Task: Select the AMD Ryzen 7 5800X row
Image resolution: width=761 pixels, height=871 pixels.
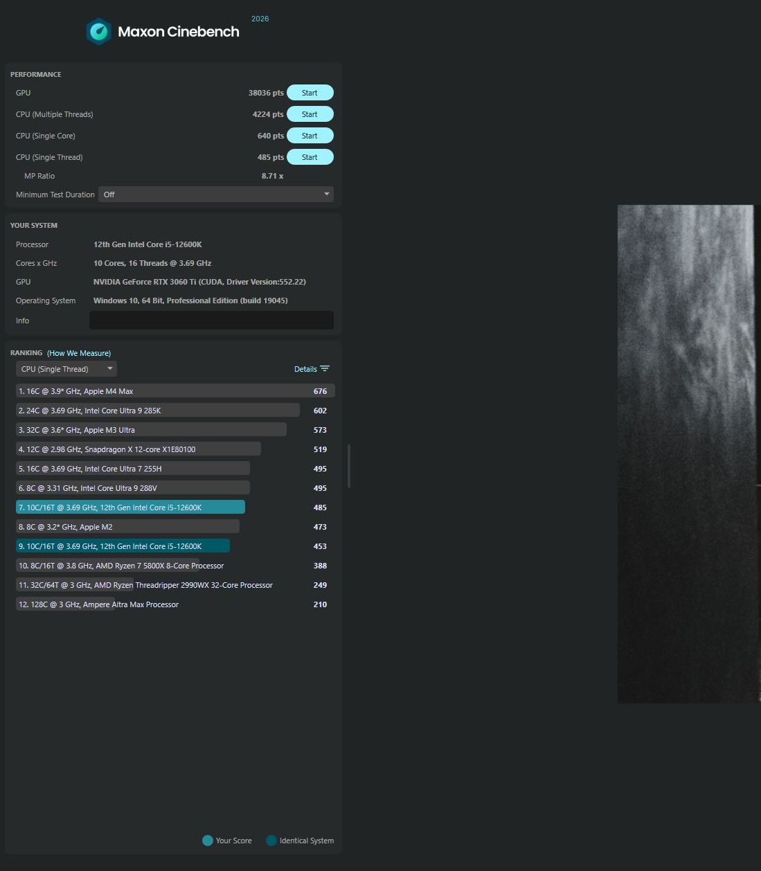Action: pos(175,566)
